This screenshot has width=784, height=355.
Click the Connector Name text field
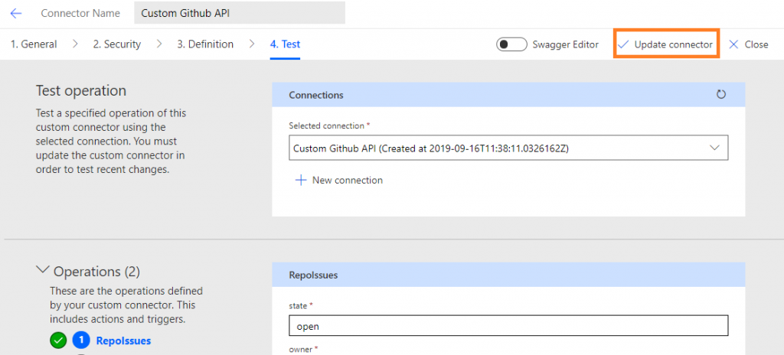[x=240, y=13]
